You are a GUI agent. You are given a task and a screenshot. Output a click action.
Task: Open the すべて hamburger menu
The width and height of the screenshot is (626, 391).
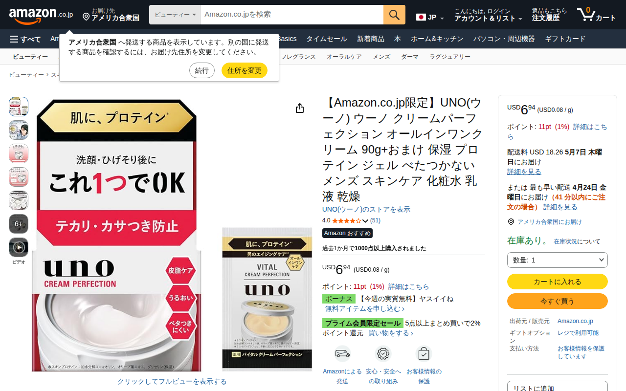click(x=25, y=39)
